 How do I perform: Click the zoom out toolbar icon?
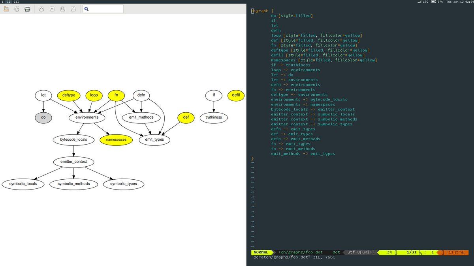[x=52, y=9]
